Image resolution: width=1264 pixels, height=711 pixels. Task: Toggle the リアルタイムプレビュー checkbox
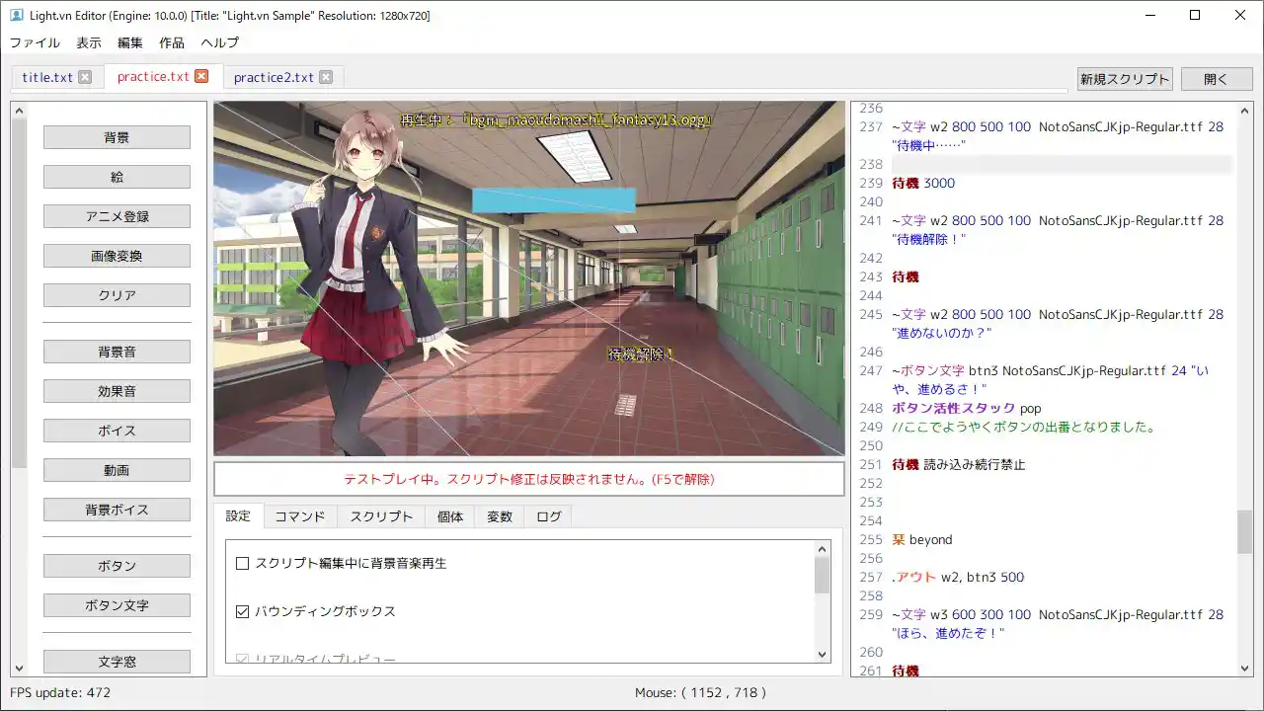point(242,658)
